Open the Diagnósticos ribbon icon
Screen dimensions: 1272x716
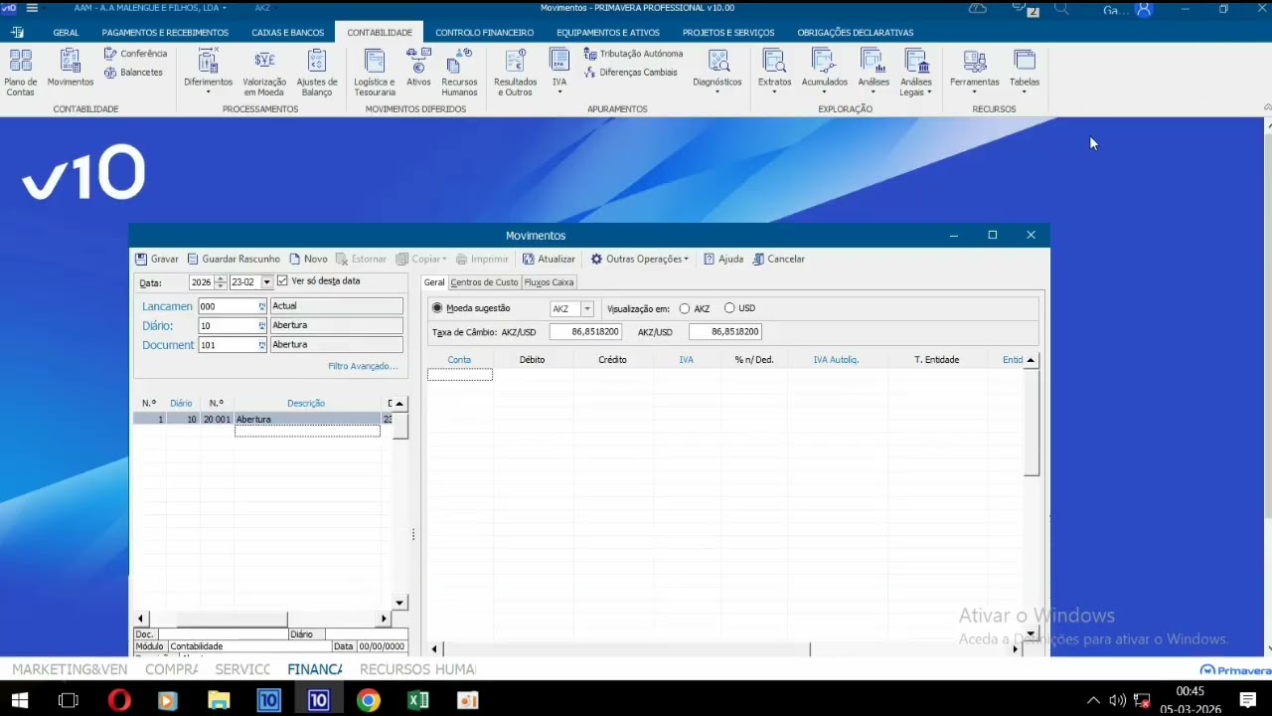tap(717, 68)
